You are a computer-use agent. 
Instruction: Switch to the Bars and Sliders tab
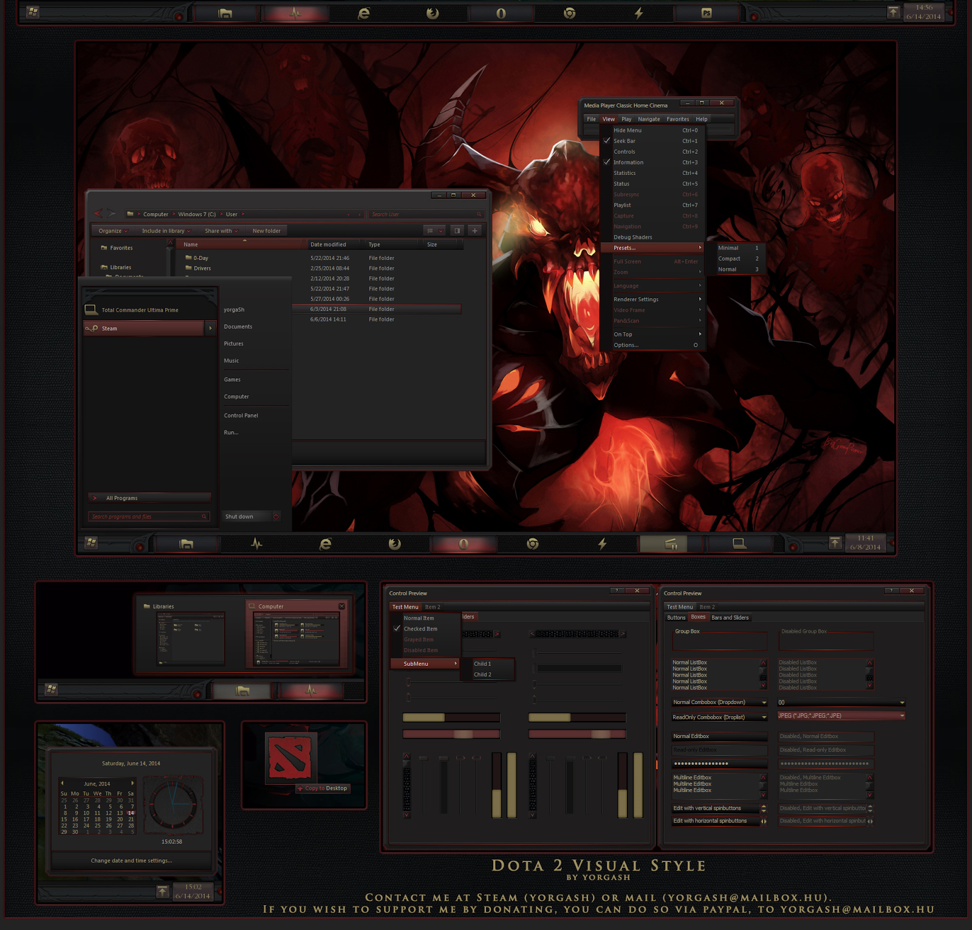point(730,618)
